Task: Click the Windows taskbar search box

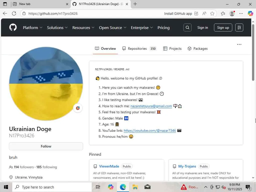Action: 52,187
